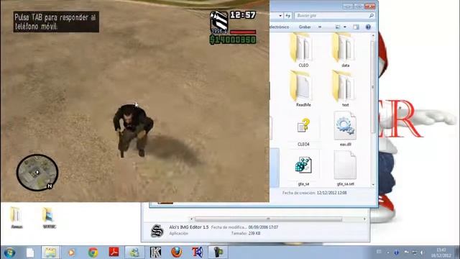This screenshot has width=460, height=259.
Task: Open the taskbar date and time
Action: [441, 253]
